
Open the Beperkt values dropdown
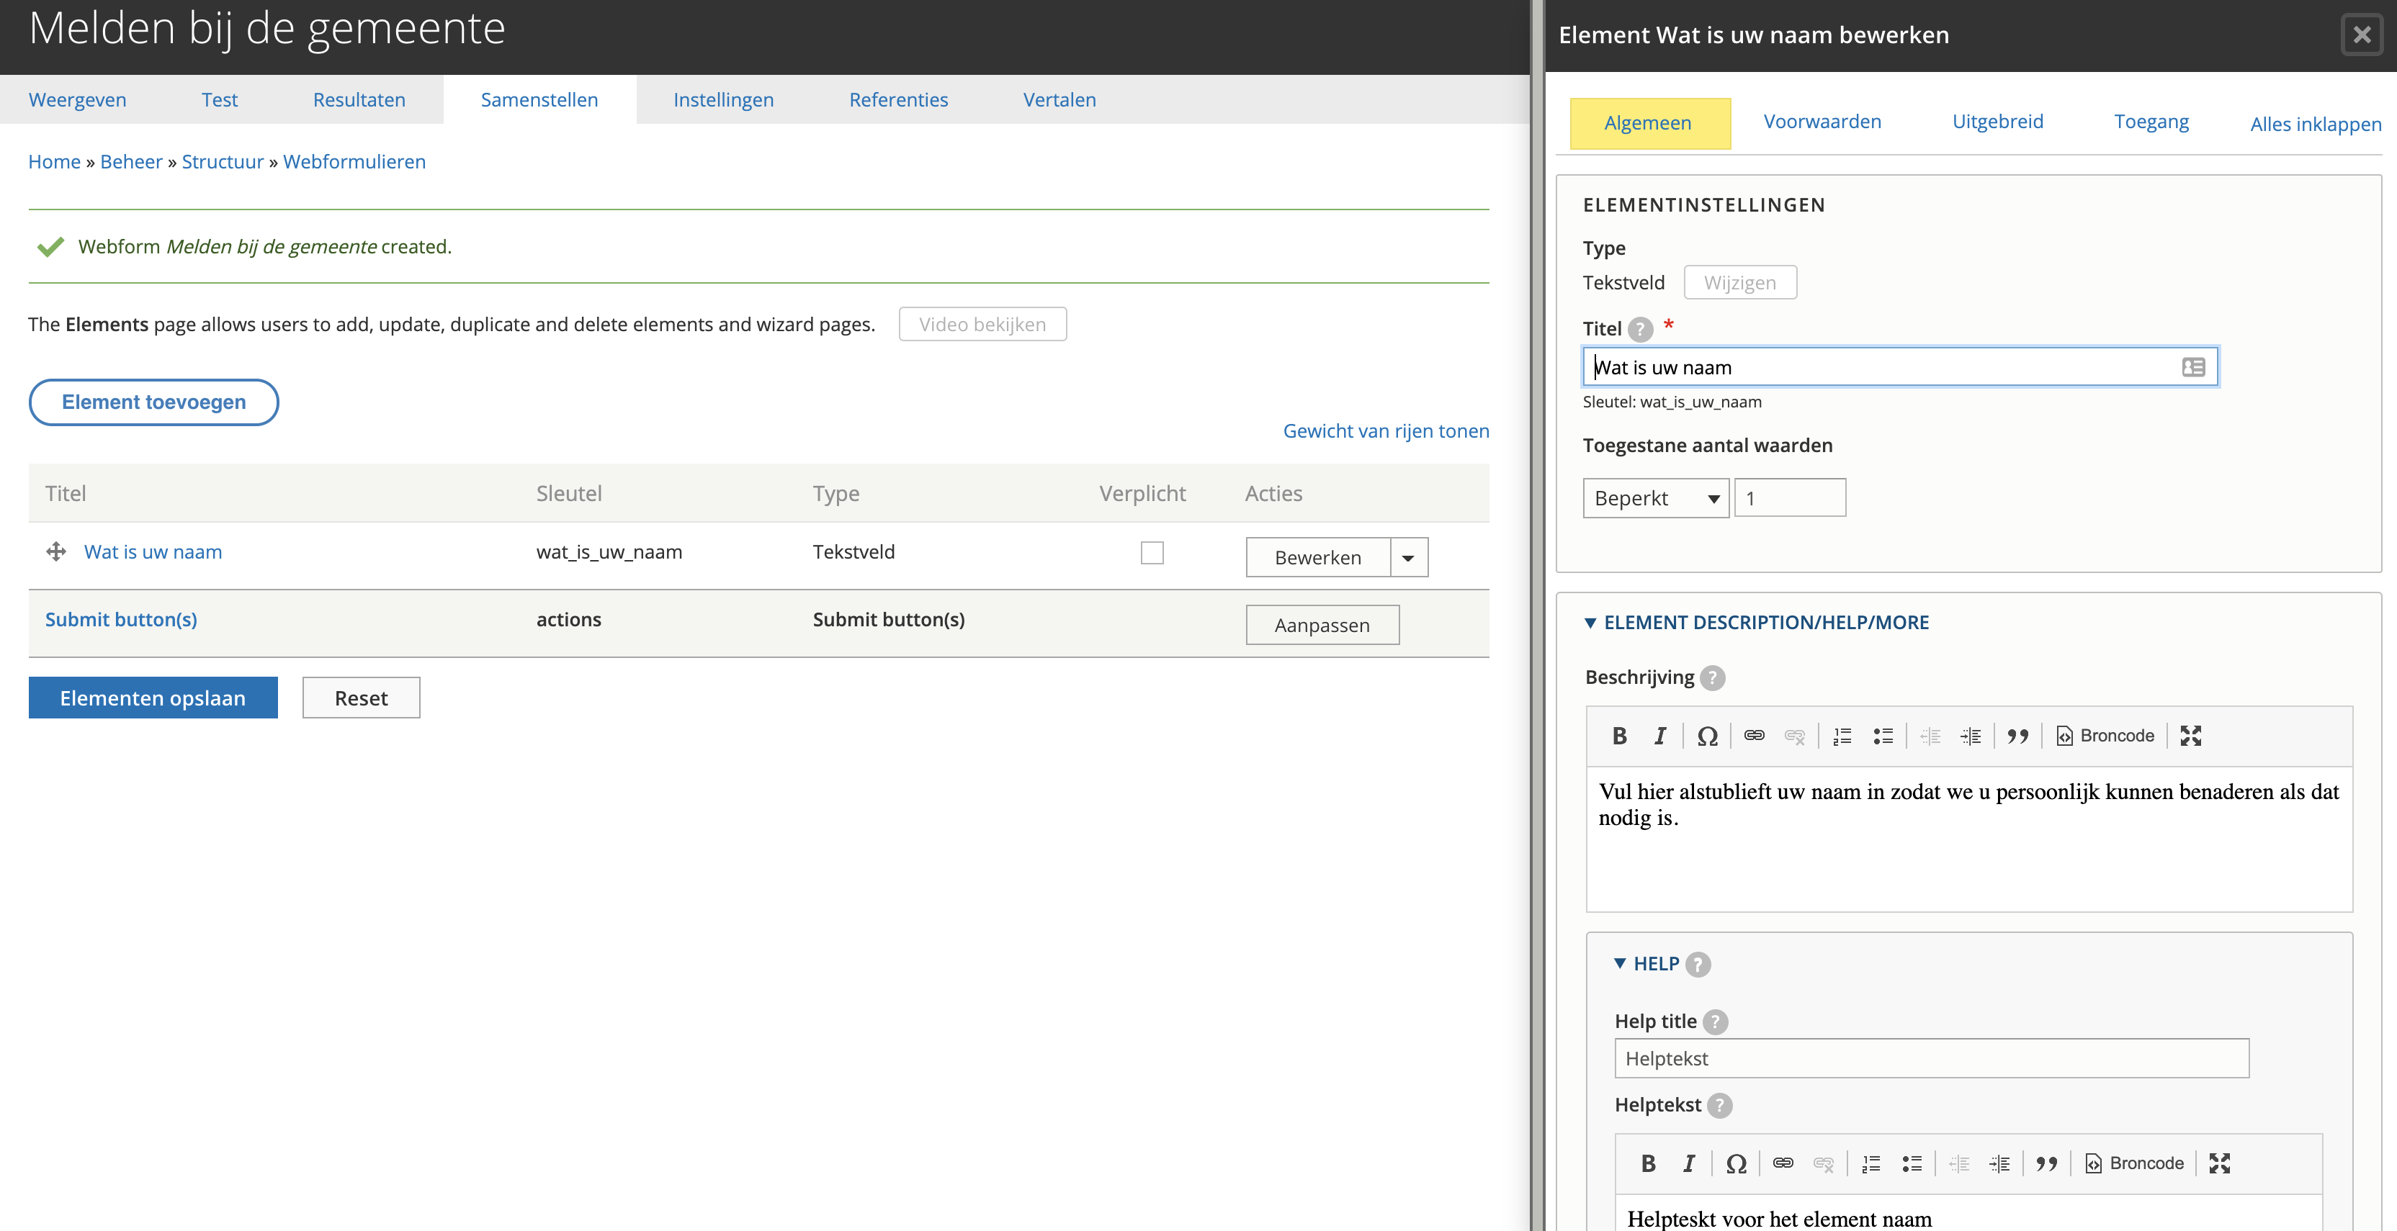pos(1655,498)
